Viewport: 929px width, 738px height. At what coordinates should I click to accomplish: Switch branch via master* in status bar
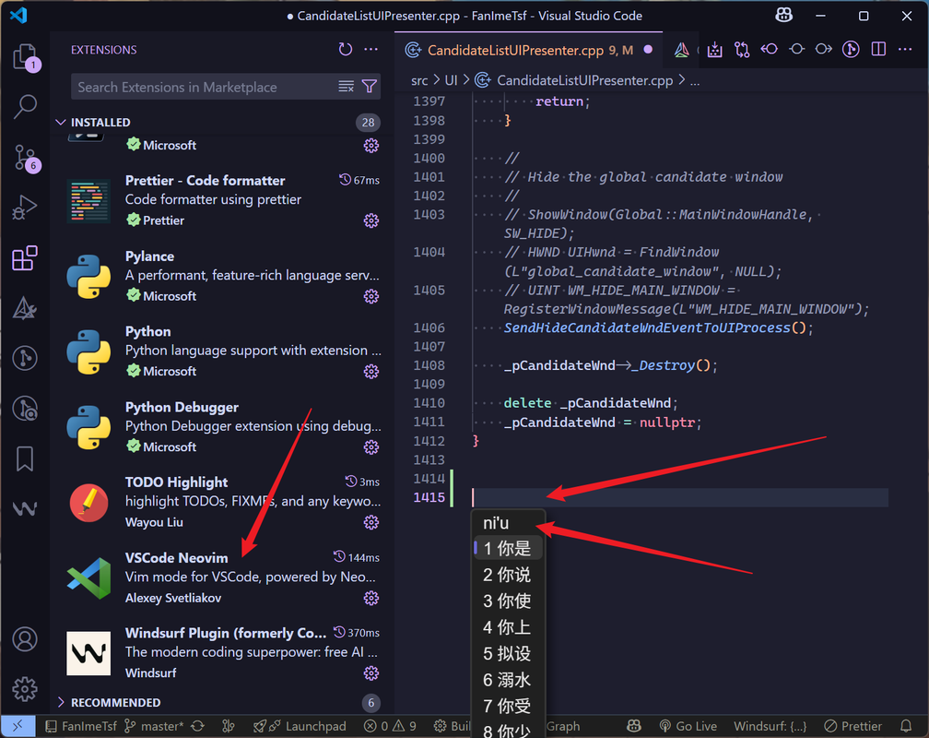[154, 726]
